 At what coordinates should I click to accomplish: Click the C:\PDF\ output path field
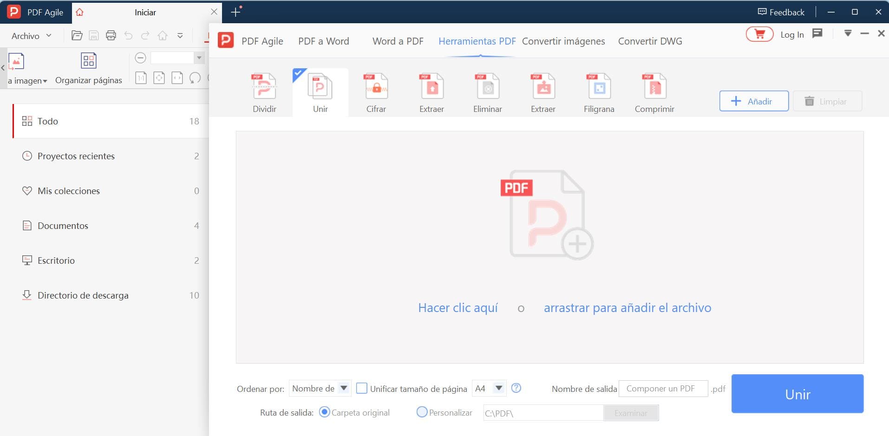(543, 413)
